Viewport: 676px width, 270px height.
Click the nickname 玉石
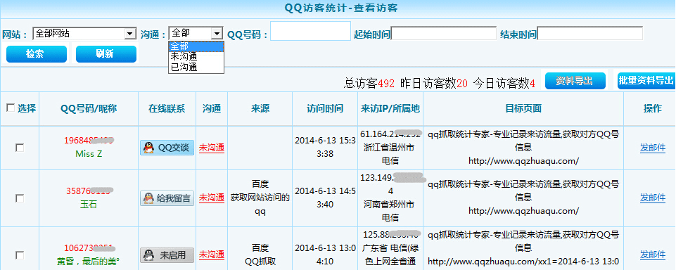coord(89,205)
